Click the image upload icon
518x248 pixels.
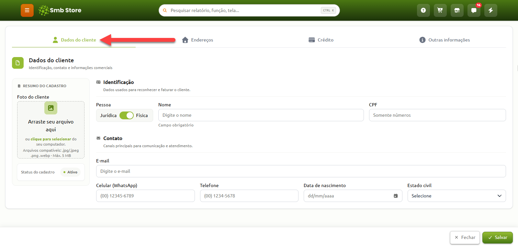coord(51,108)
